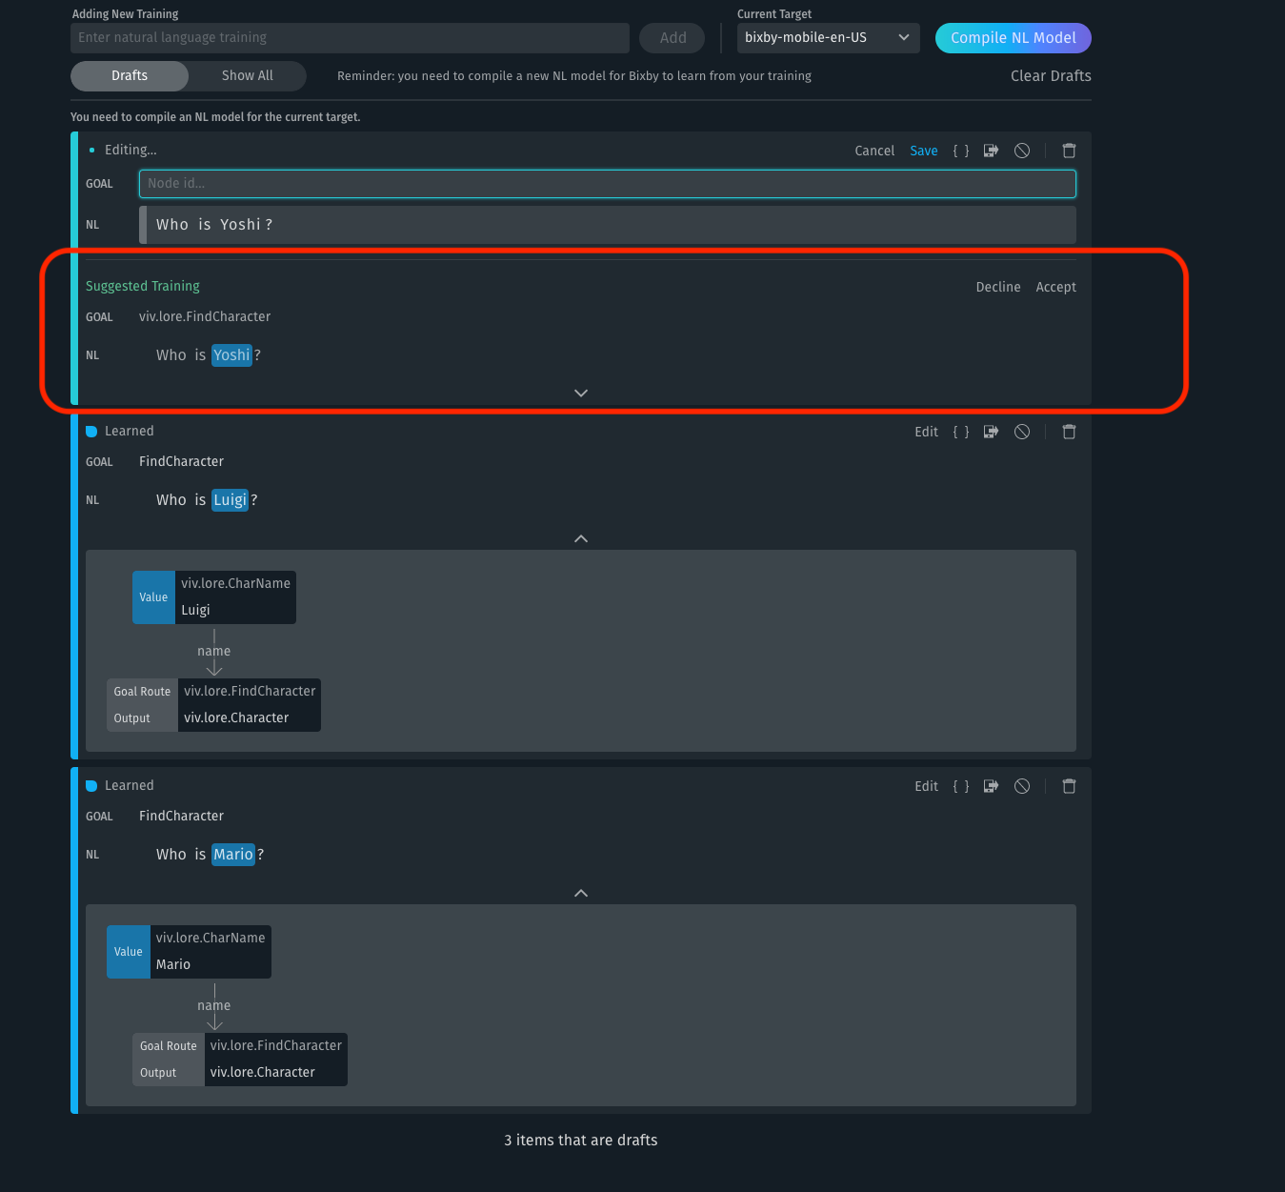
Task: Switch to the Drafts view
Action: 130,76
